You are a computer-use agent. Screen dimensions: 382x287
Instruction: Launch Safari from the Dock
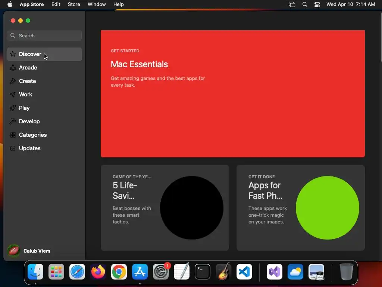point(77,272)
